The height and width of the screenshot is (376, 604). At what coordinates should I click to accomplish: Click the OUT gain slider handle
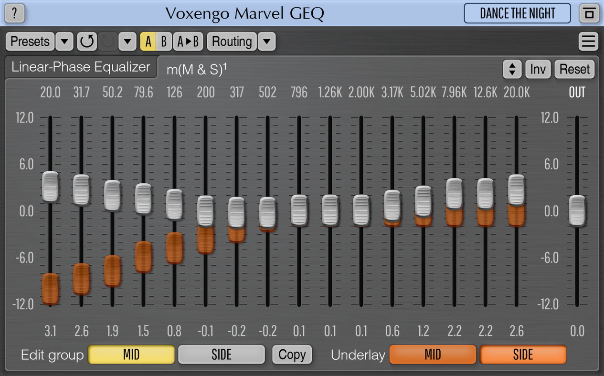point(577,210)
